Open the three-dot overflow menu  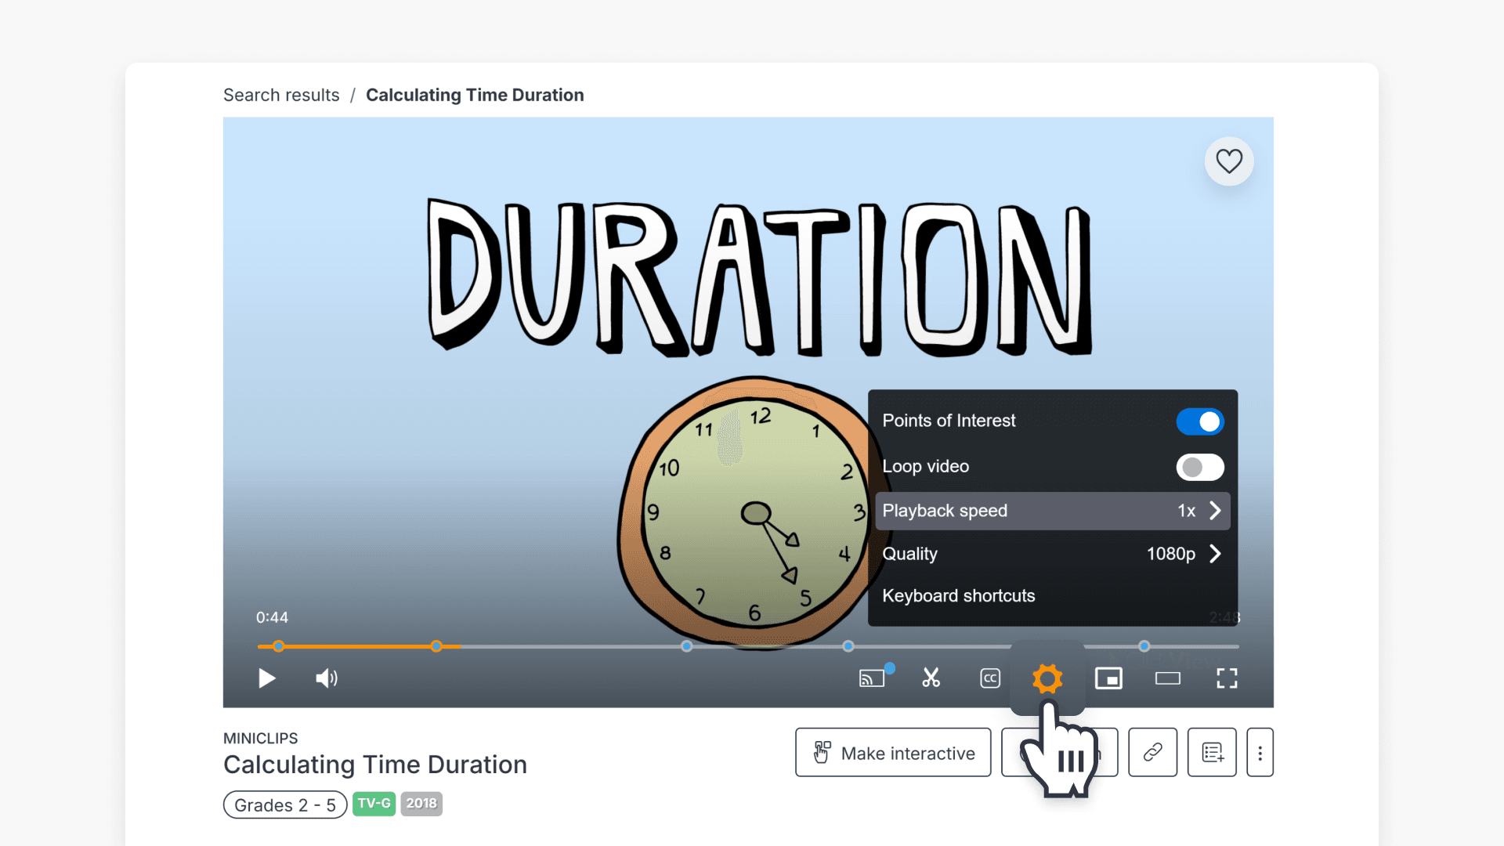1260,752
